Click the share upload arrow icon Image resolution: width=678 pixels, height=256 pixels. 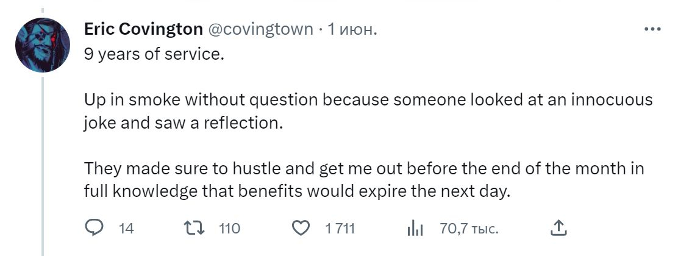[558, 229]
